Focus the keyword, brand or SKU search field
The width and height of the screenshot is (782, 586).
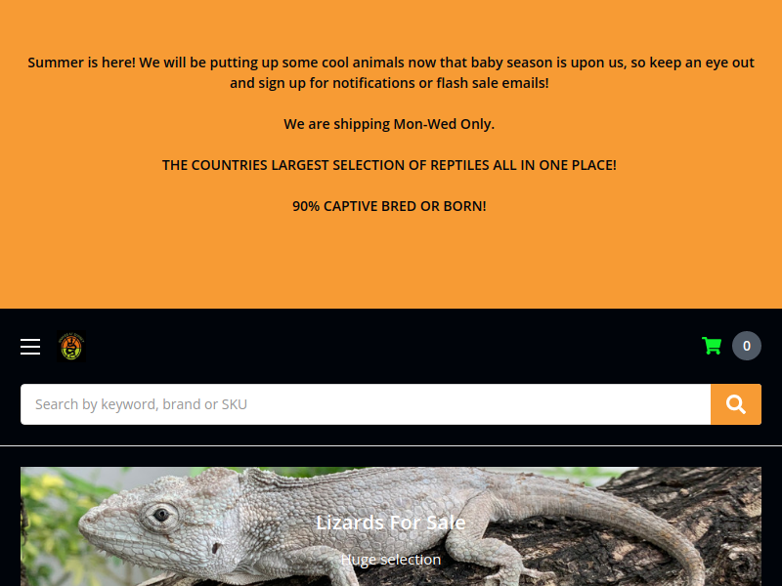click(366, 404)
